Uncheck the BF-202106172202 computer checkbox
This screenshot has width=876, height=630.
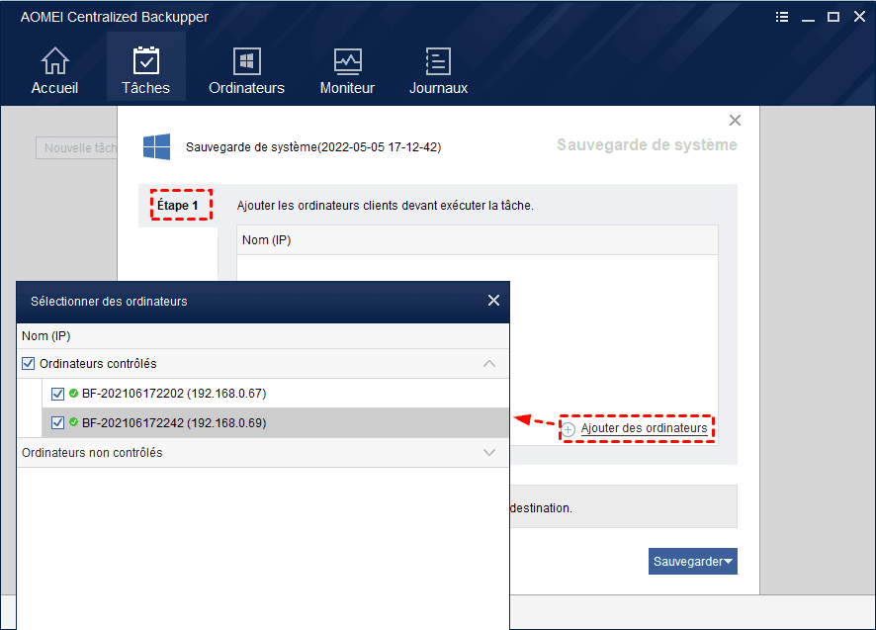pyautogui.click(x=57, y=394)
